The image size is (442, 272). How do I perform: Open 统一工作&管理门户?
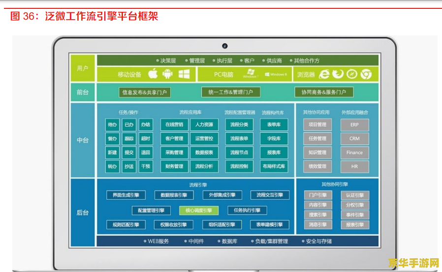click(230, 92)
